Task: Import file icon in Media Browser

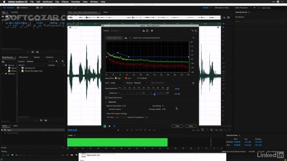Action: (x=3, y=61)
